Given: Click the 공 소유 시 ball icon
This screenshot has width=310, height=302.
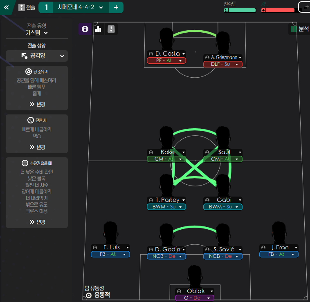Looking at the screenshot, I should click(x=29, y=72).
